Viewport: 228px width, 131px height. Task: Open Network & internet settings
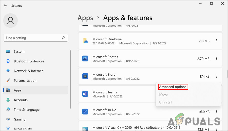click(x=36, y=71)
